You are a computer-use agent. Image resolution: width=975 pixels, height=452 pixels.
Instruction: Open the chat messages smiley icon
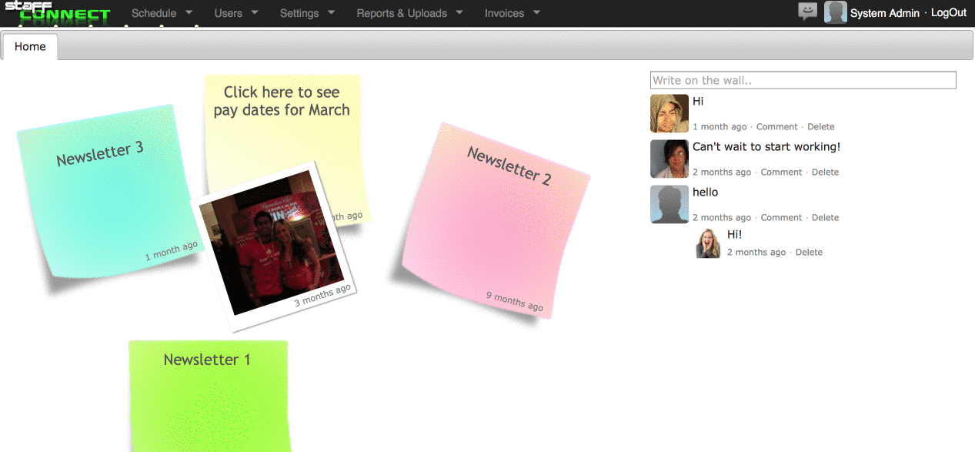click(x=807, y=12)
